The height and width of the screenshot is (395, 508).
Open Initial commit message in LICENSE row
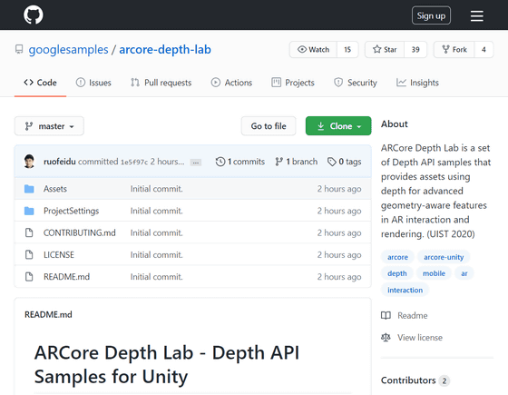156,255
